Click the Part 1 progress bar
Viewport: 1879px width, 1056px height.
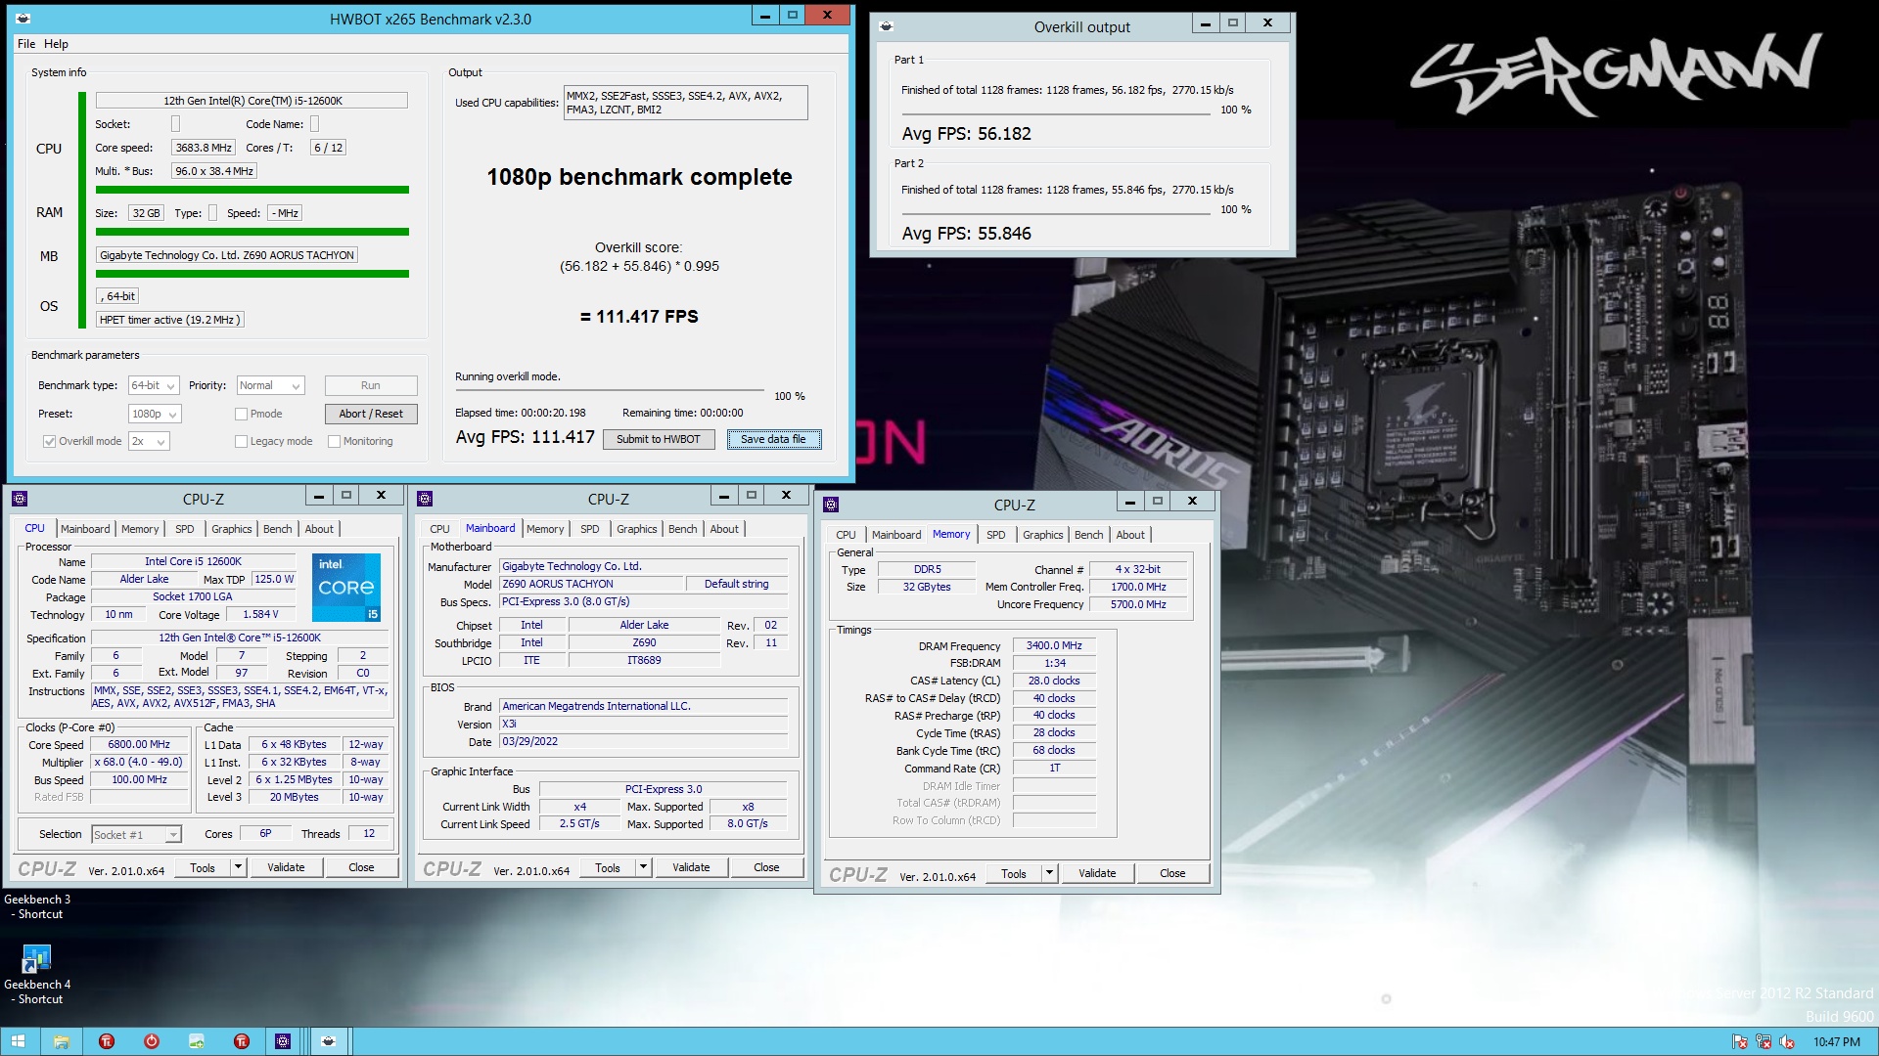click(x=1056, y=114)
